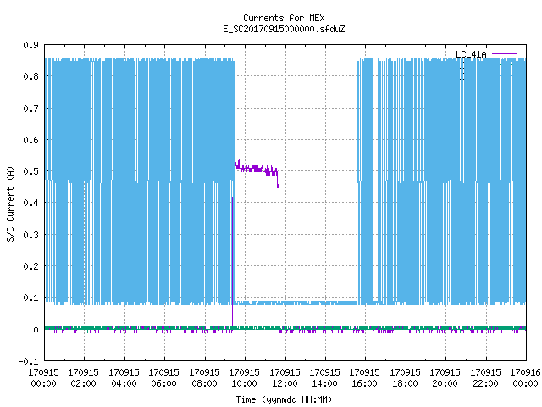Viewport: 542px width, 407px height.
Task: Click the x-axis time label '04:00'
Action: pos(124,383)
